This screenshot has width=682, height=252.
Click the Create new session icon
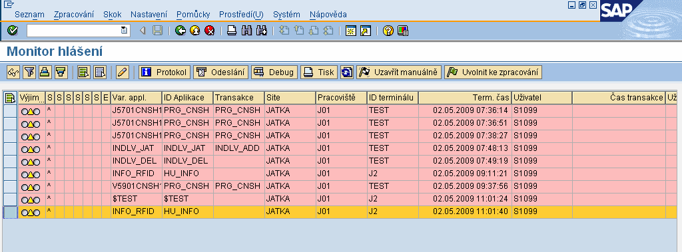point(350,31)
